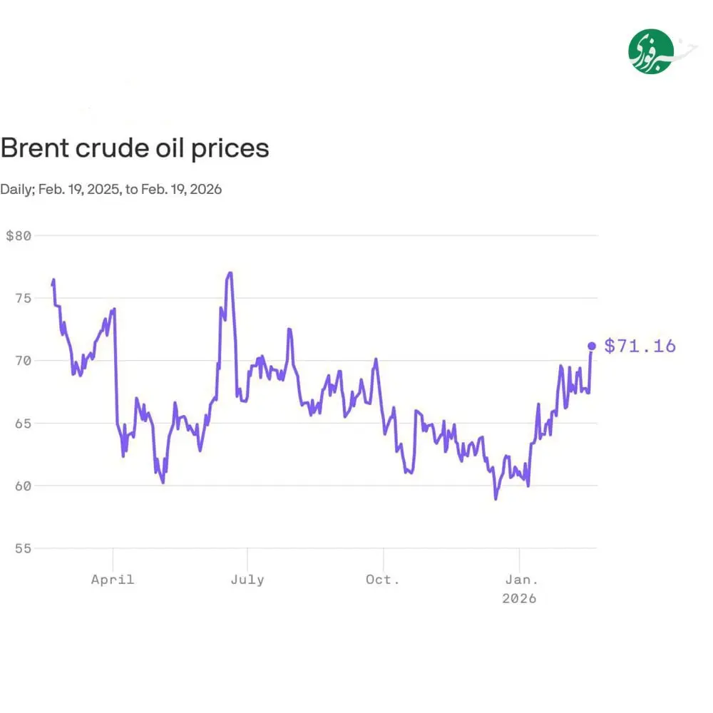Click the Oct. x-axis label
Viewport: 713px width, 713px height.
pyautogui.click(x=383, y=580)
